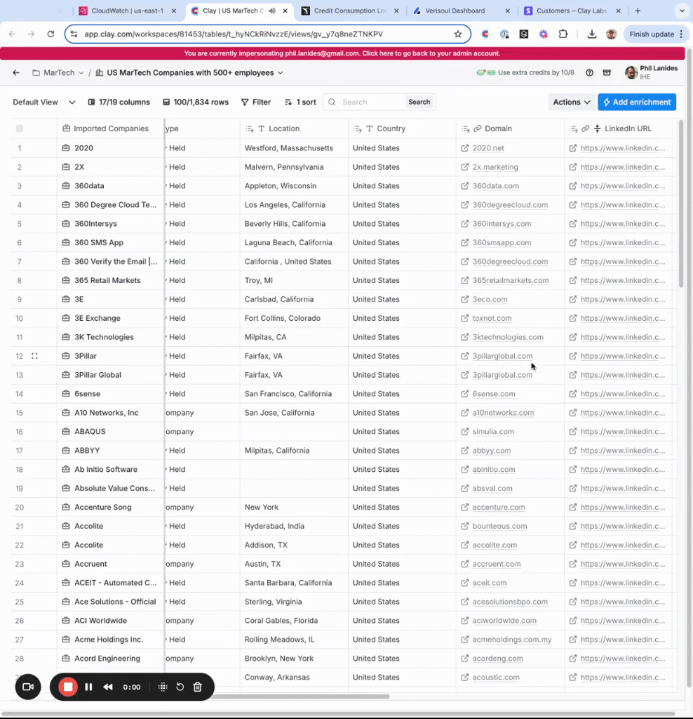
Task: Restart the recording with the circular arrow
Action: coord(180,687)
